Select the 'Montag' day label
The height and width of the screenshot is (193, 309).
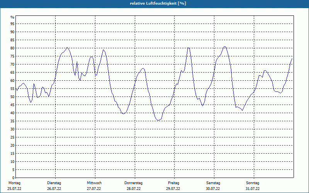point(14,183)
